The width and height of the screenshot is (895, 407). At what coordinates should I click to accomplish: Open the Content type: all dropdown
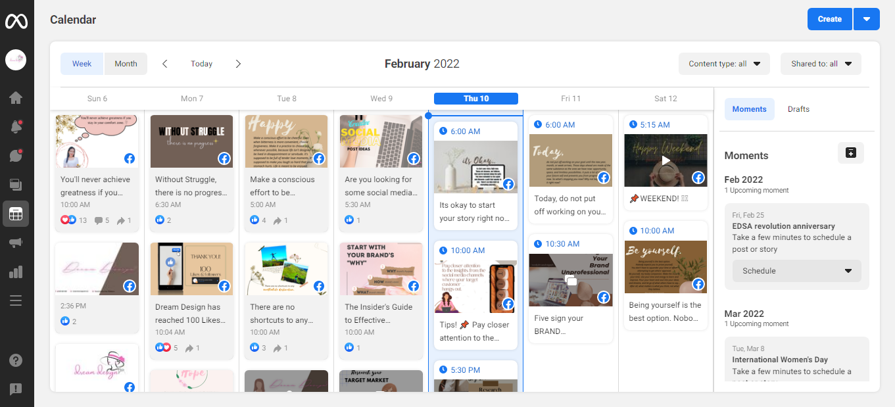(724, 64)
